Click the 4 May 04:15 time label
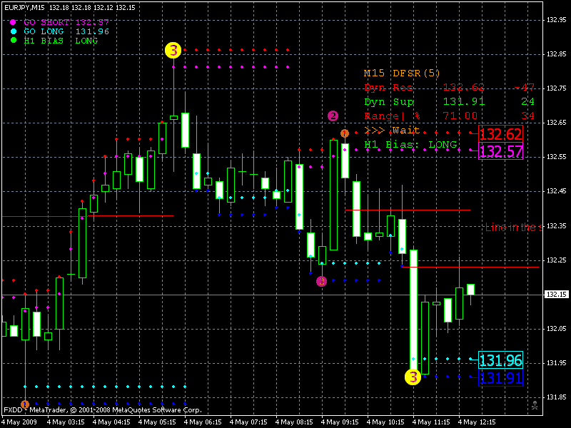 point(111,422)
